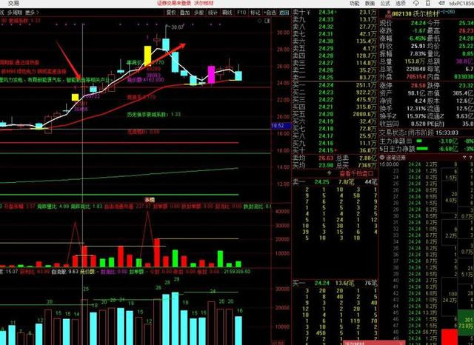Expand the 更多> period options
Image resolution: width=474 pixels, height=345 pixels.
(32, 13)
